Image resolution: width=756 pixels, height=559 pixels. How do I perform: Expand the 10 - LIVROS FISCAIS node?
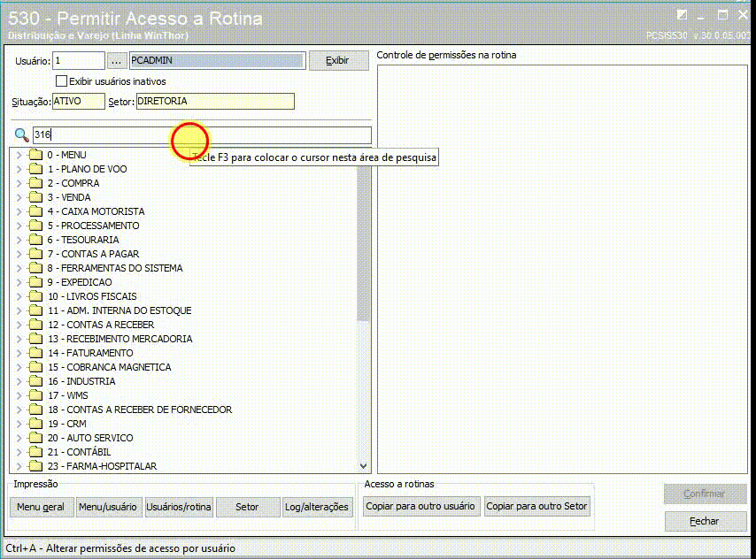coord(19,296)
